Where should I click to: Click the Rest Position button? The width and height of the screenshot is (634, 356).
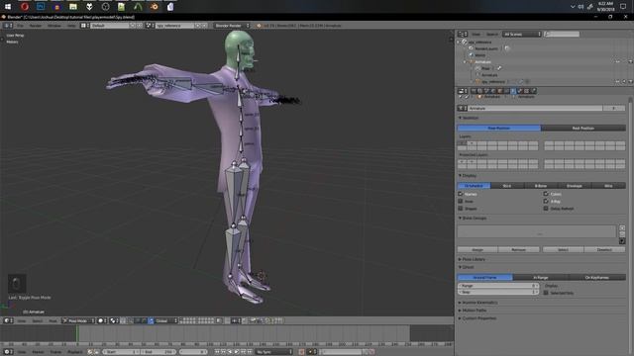tap(583, 128)
